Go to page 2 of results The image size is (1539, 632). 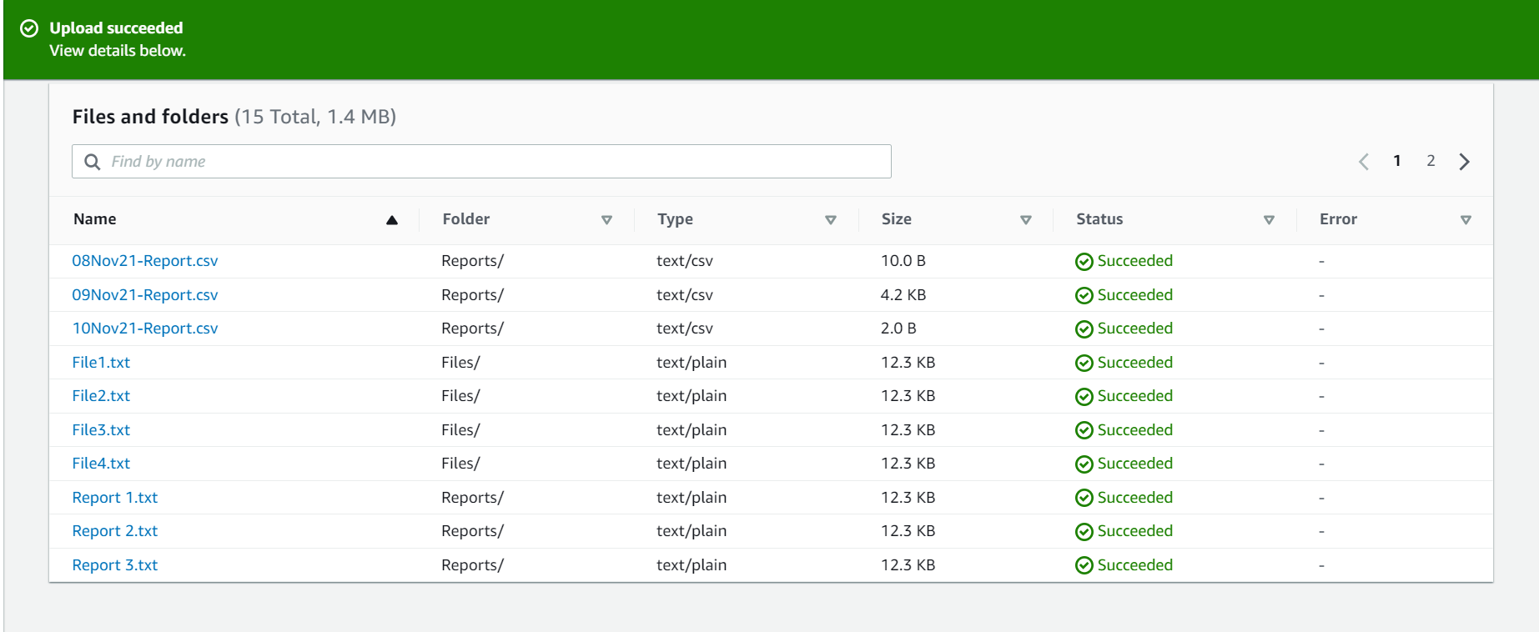[x=1431, y=161]
